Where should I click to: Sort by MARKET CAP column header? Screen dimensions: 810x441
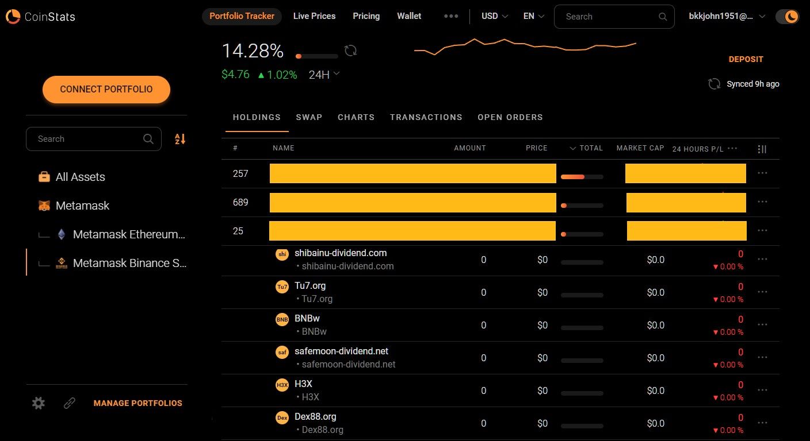pyautogui.click(x=640, y=148)
